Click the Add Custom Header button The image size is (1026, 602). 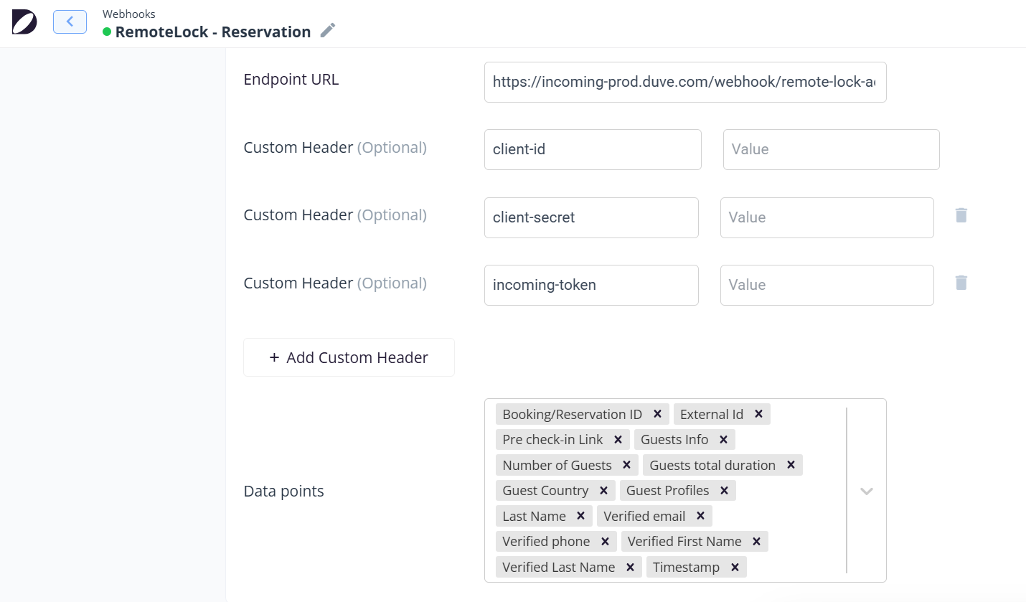click(x=349, y=357)
